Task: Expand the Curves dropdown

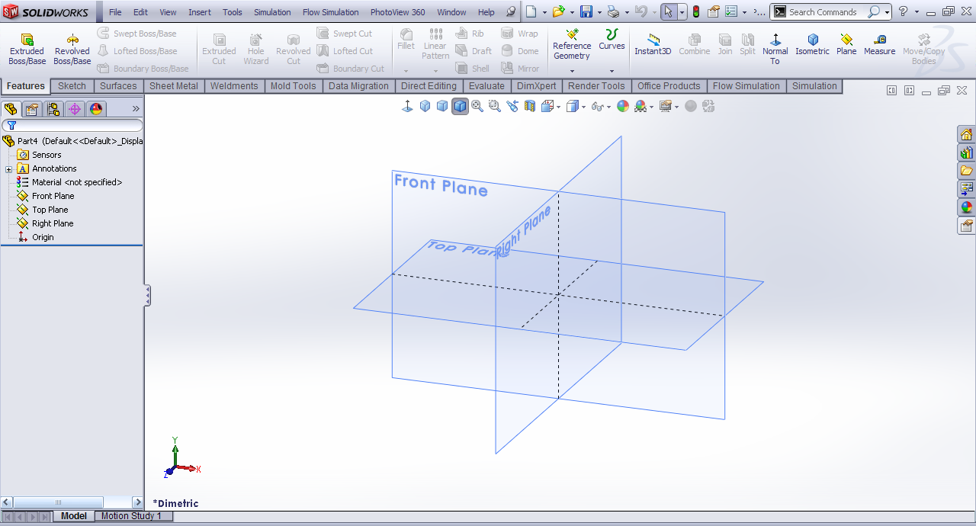Action: (x=612, y=71)
